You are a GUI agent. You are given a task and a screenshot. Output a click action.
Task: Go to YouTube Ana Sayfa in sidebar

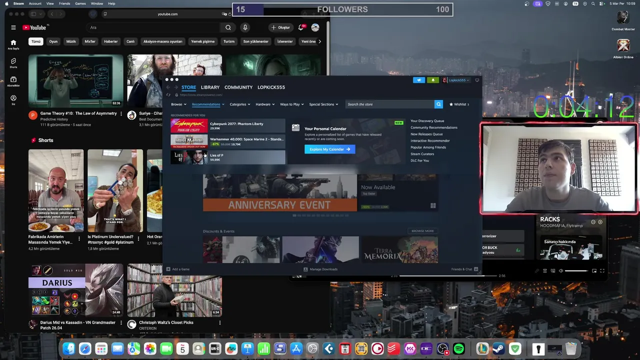point(13,44)
